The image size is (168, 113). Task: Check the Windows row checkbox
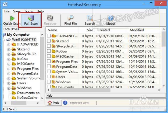coord(49,82)
